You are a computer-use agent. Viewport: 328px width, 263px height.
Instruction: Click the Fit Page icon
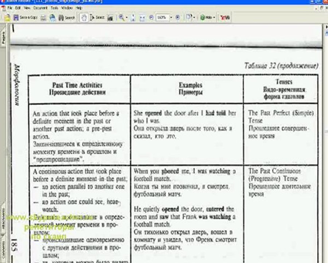[x=142, y=18]
